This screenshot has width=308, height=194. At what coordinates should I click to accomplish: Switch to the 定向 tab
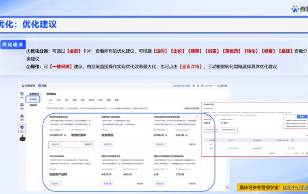[x=58, y=100]
